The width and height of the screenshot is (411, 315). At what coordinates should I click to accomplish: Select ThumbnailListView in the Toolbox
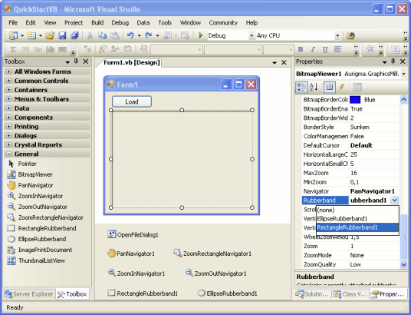(x=35, y=260)
